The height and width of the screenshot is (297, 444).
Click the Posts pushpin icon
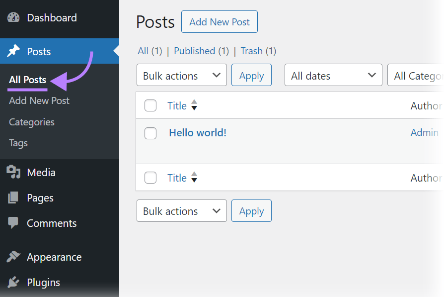13,51
